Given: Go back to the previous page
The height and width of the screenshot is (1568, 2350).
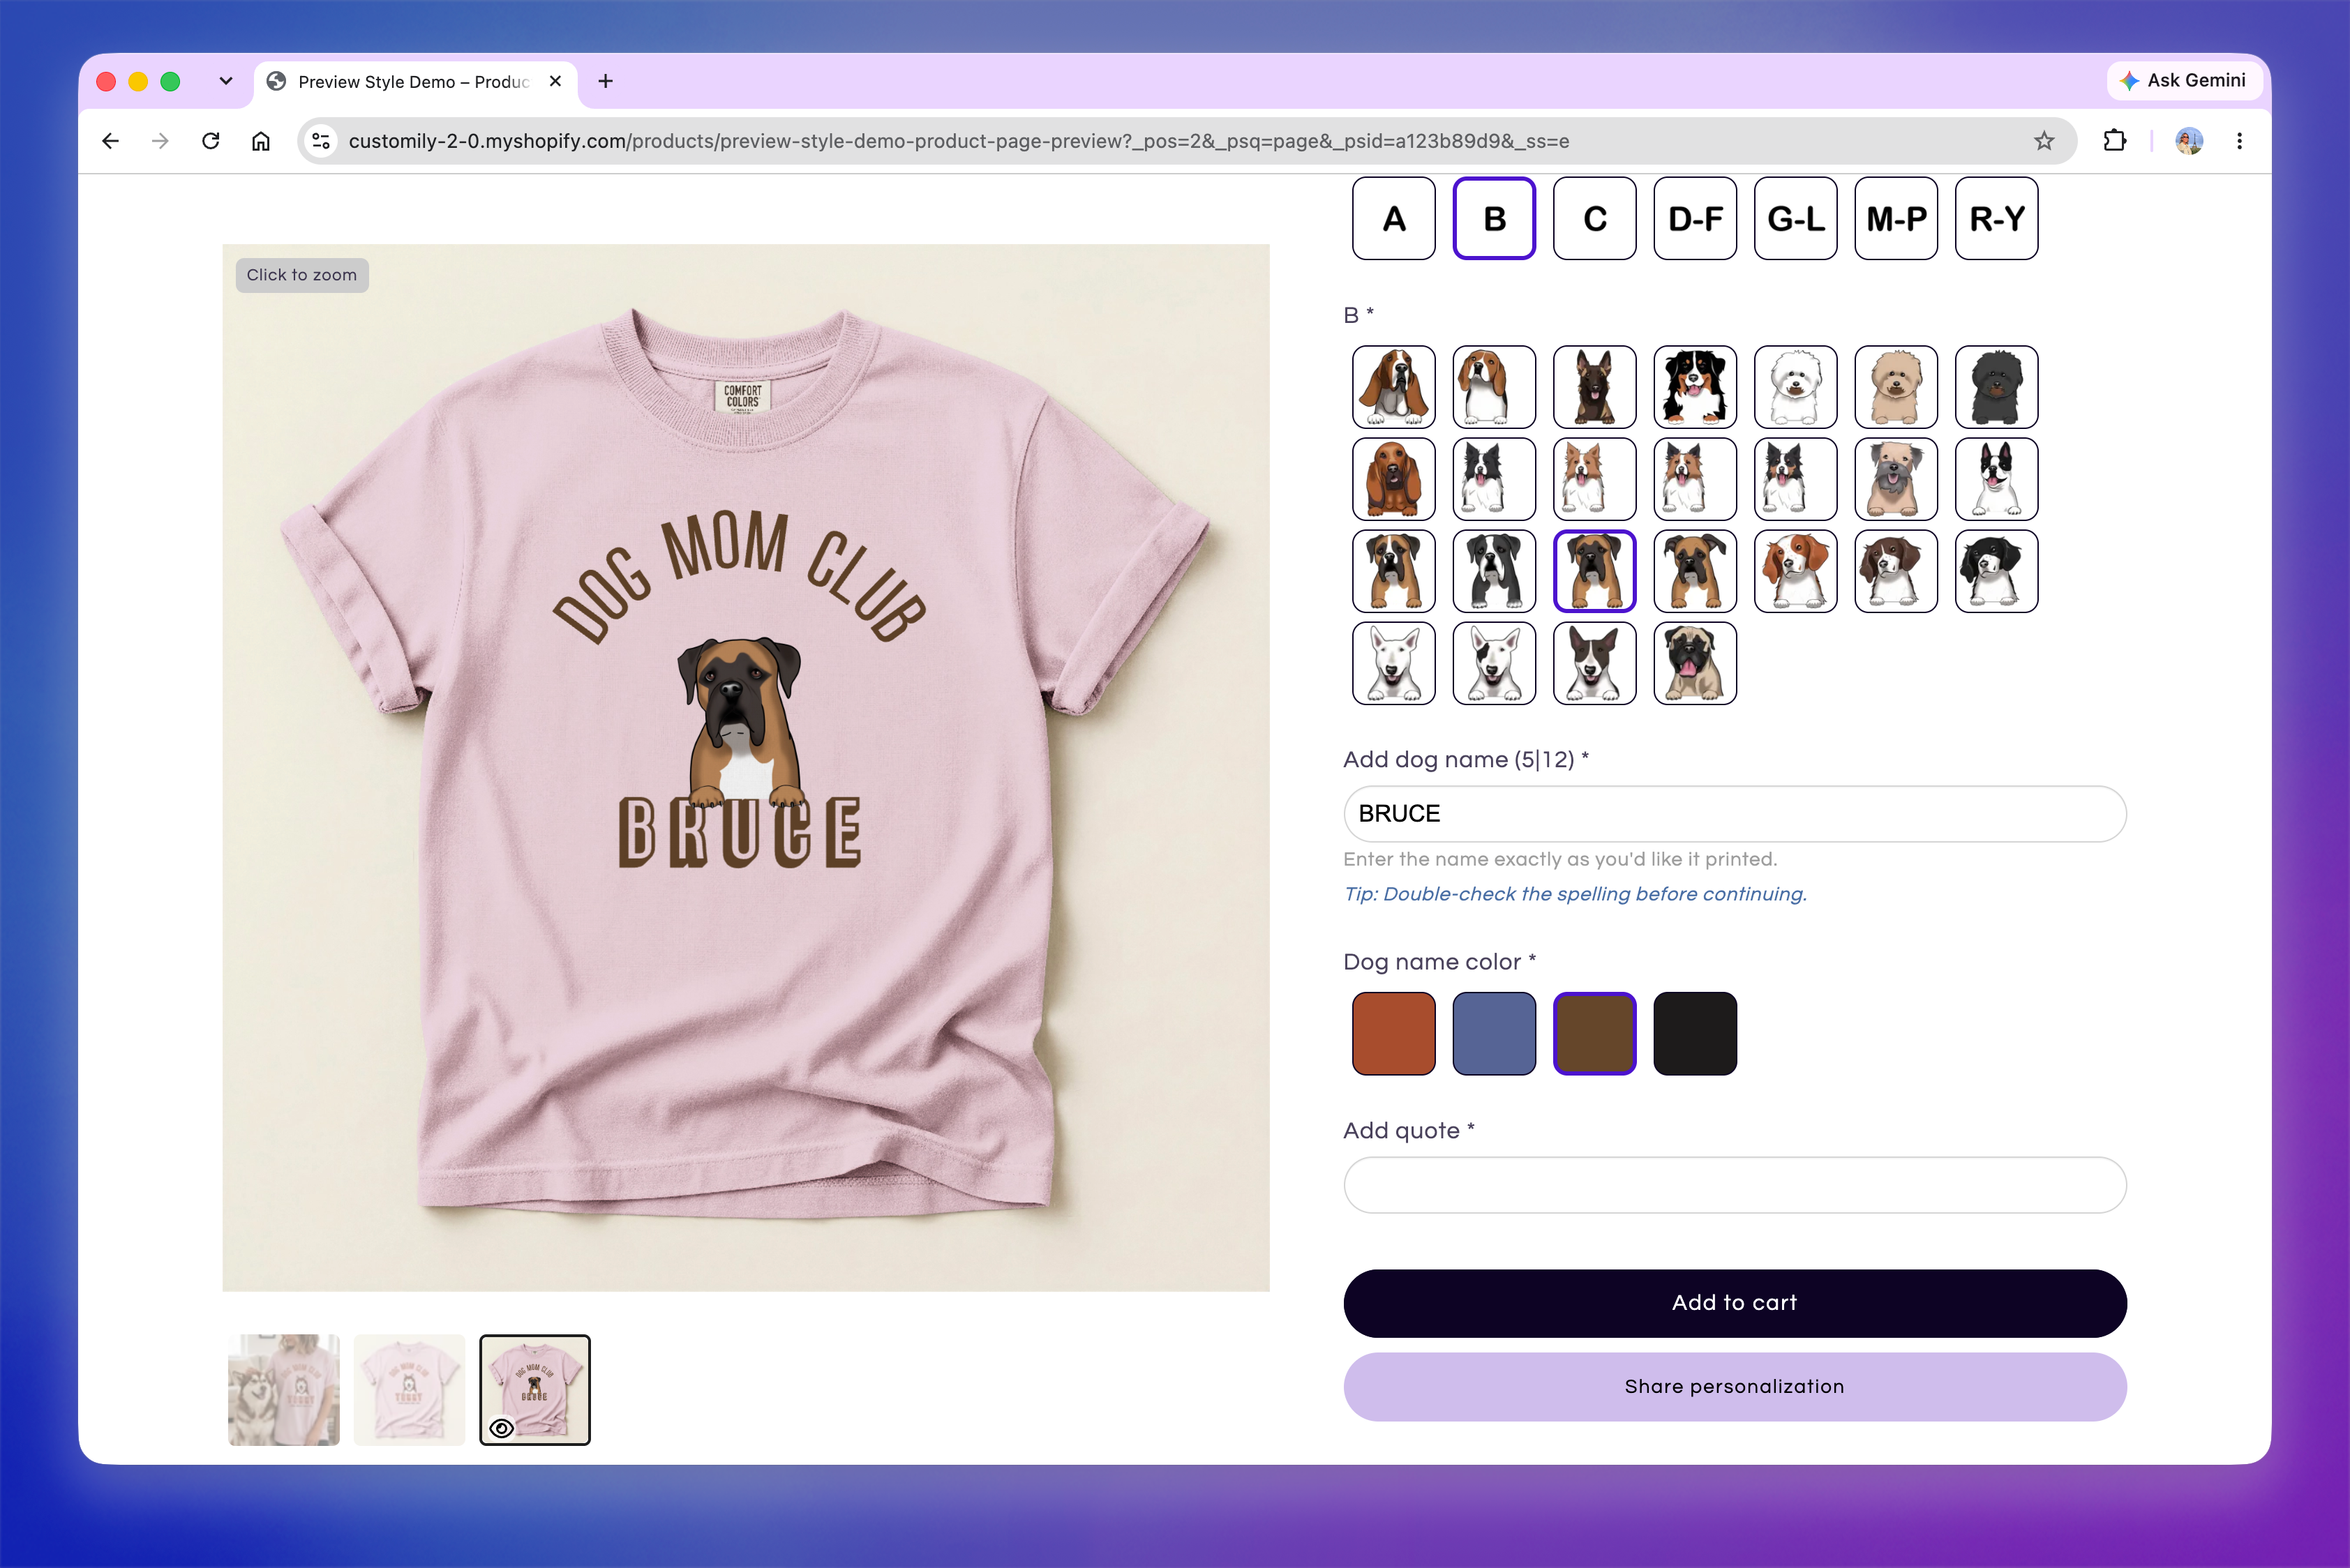Looking at the screenshot, I should click(111, 141).
